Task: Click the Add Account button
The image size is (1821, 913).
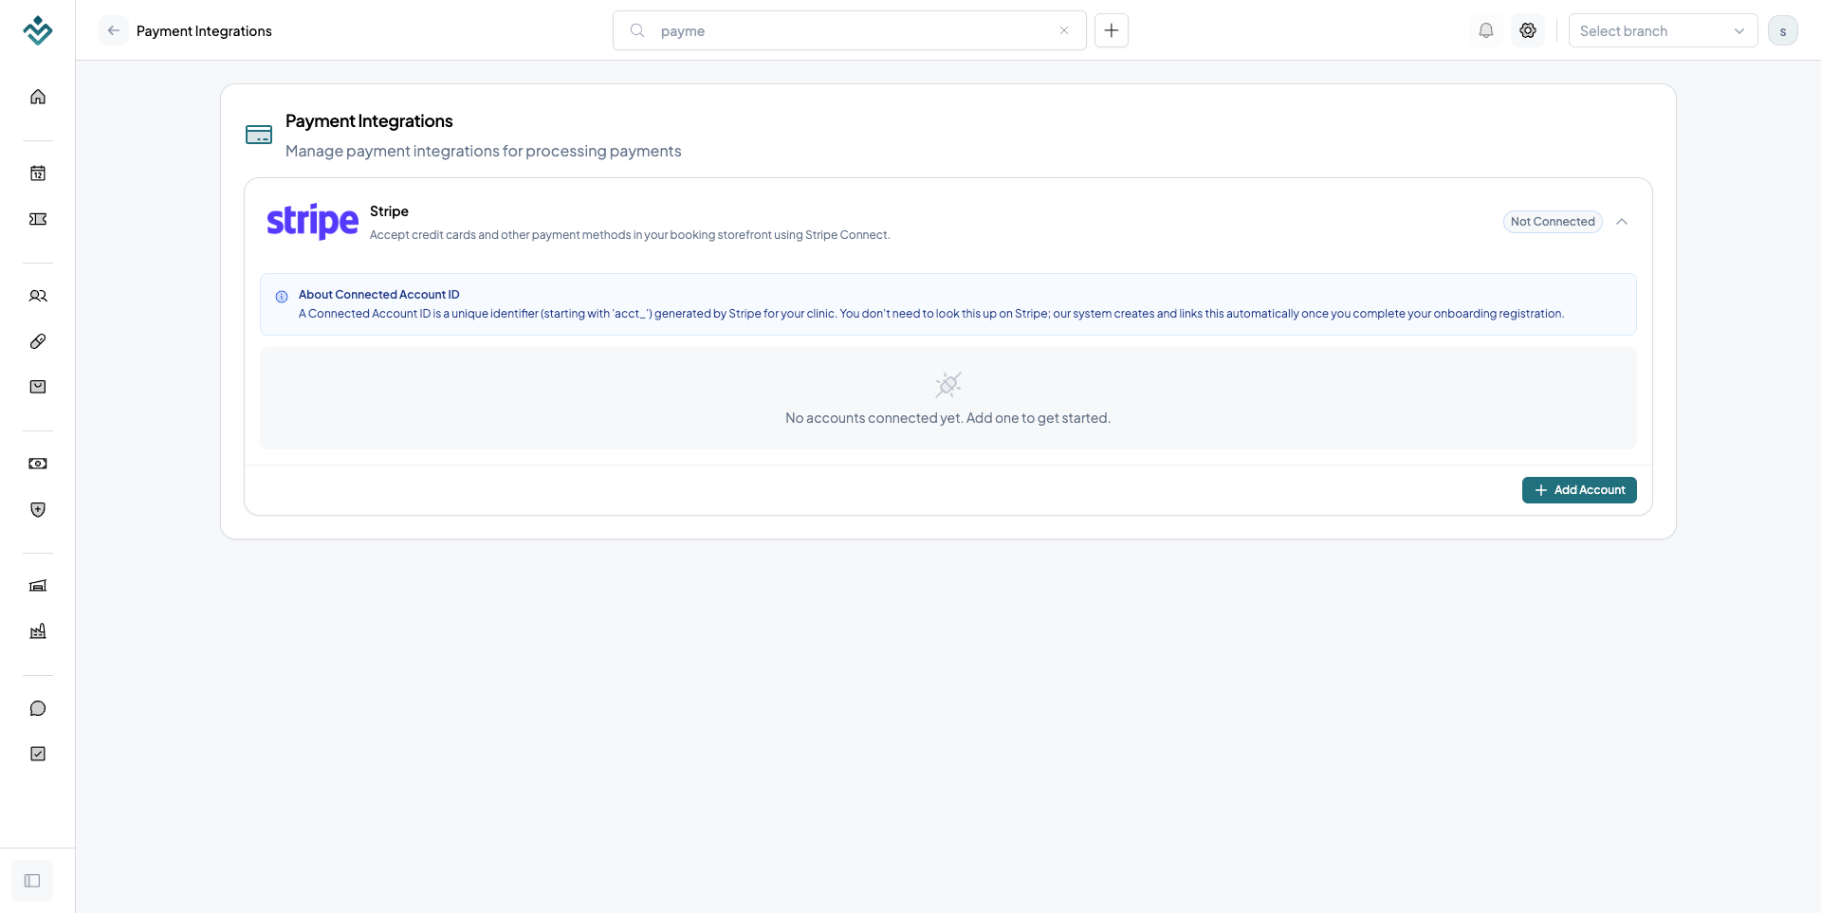Action: pos(1579,490)
